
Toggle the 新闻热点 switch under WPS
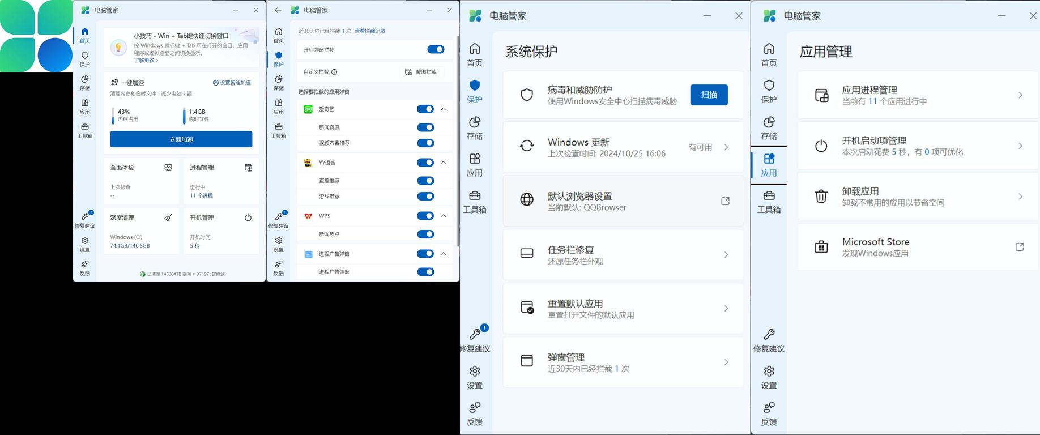pyautogui.click(x=425, y=234)
